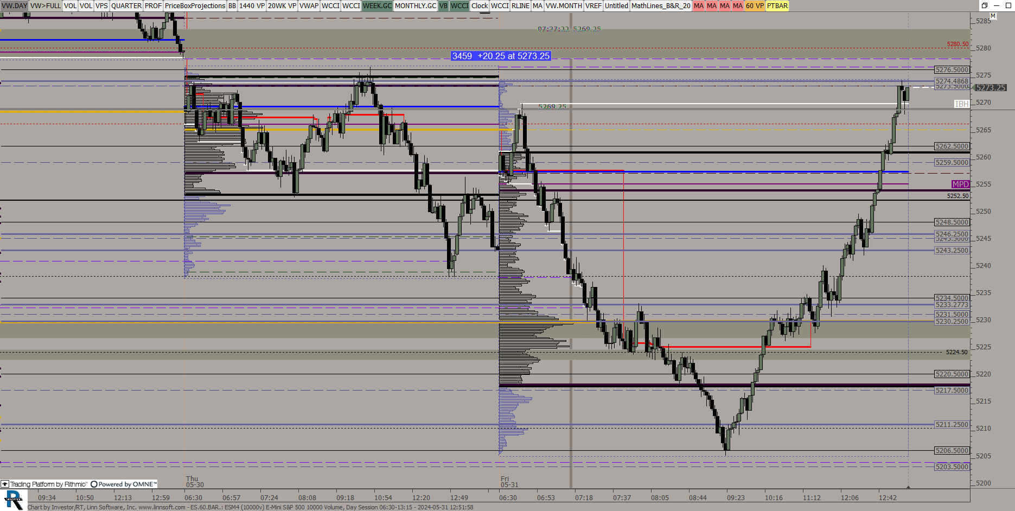Click the restore-down window icon
The height and width of the screenshot is (511, 1015).
(x=984, y=5)
